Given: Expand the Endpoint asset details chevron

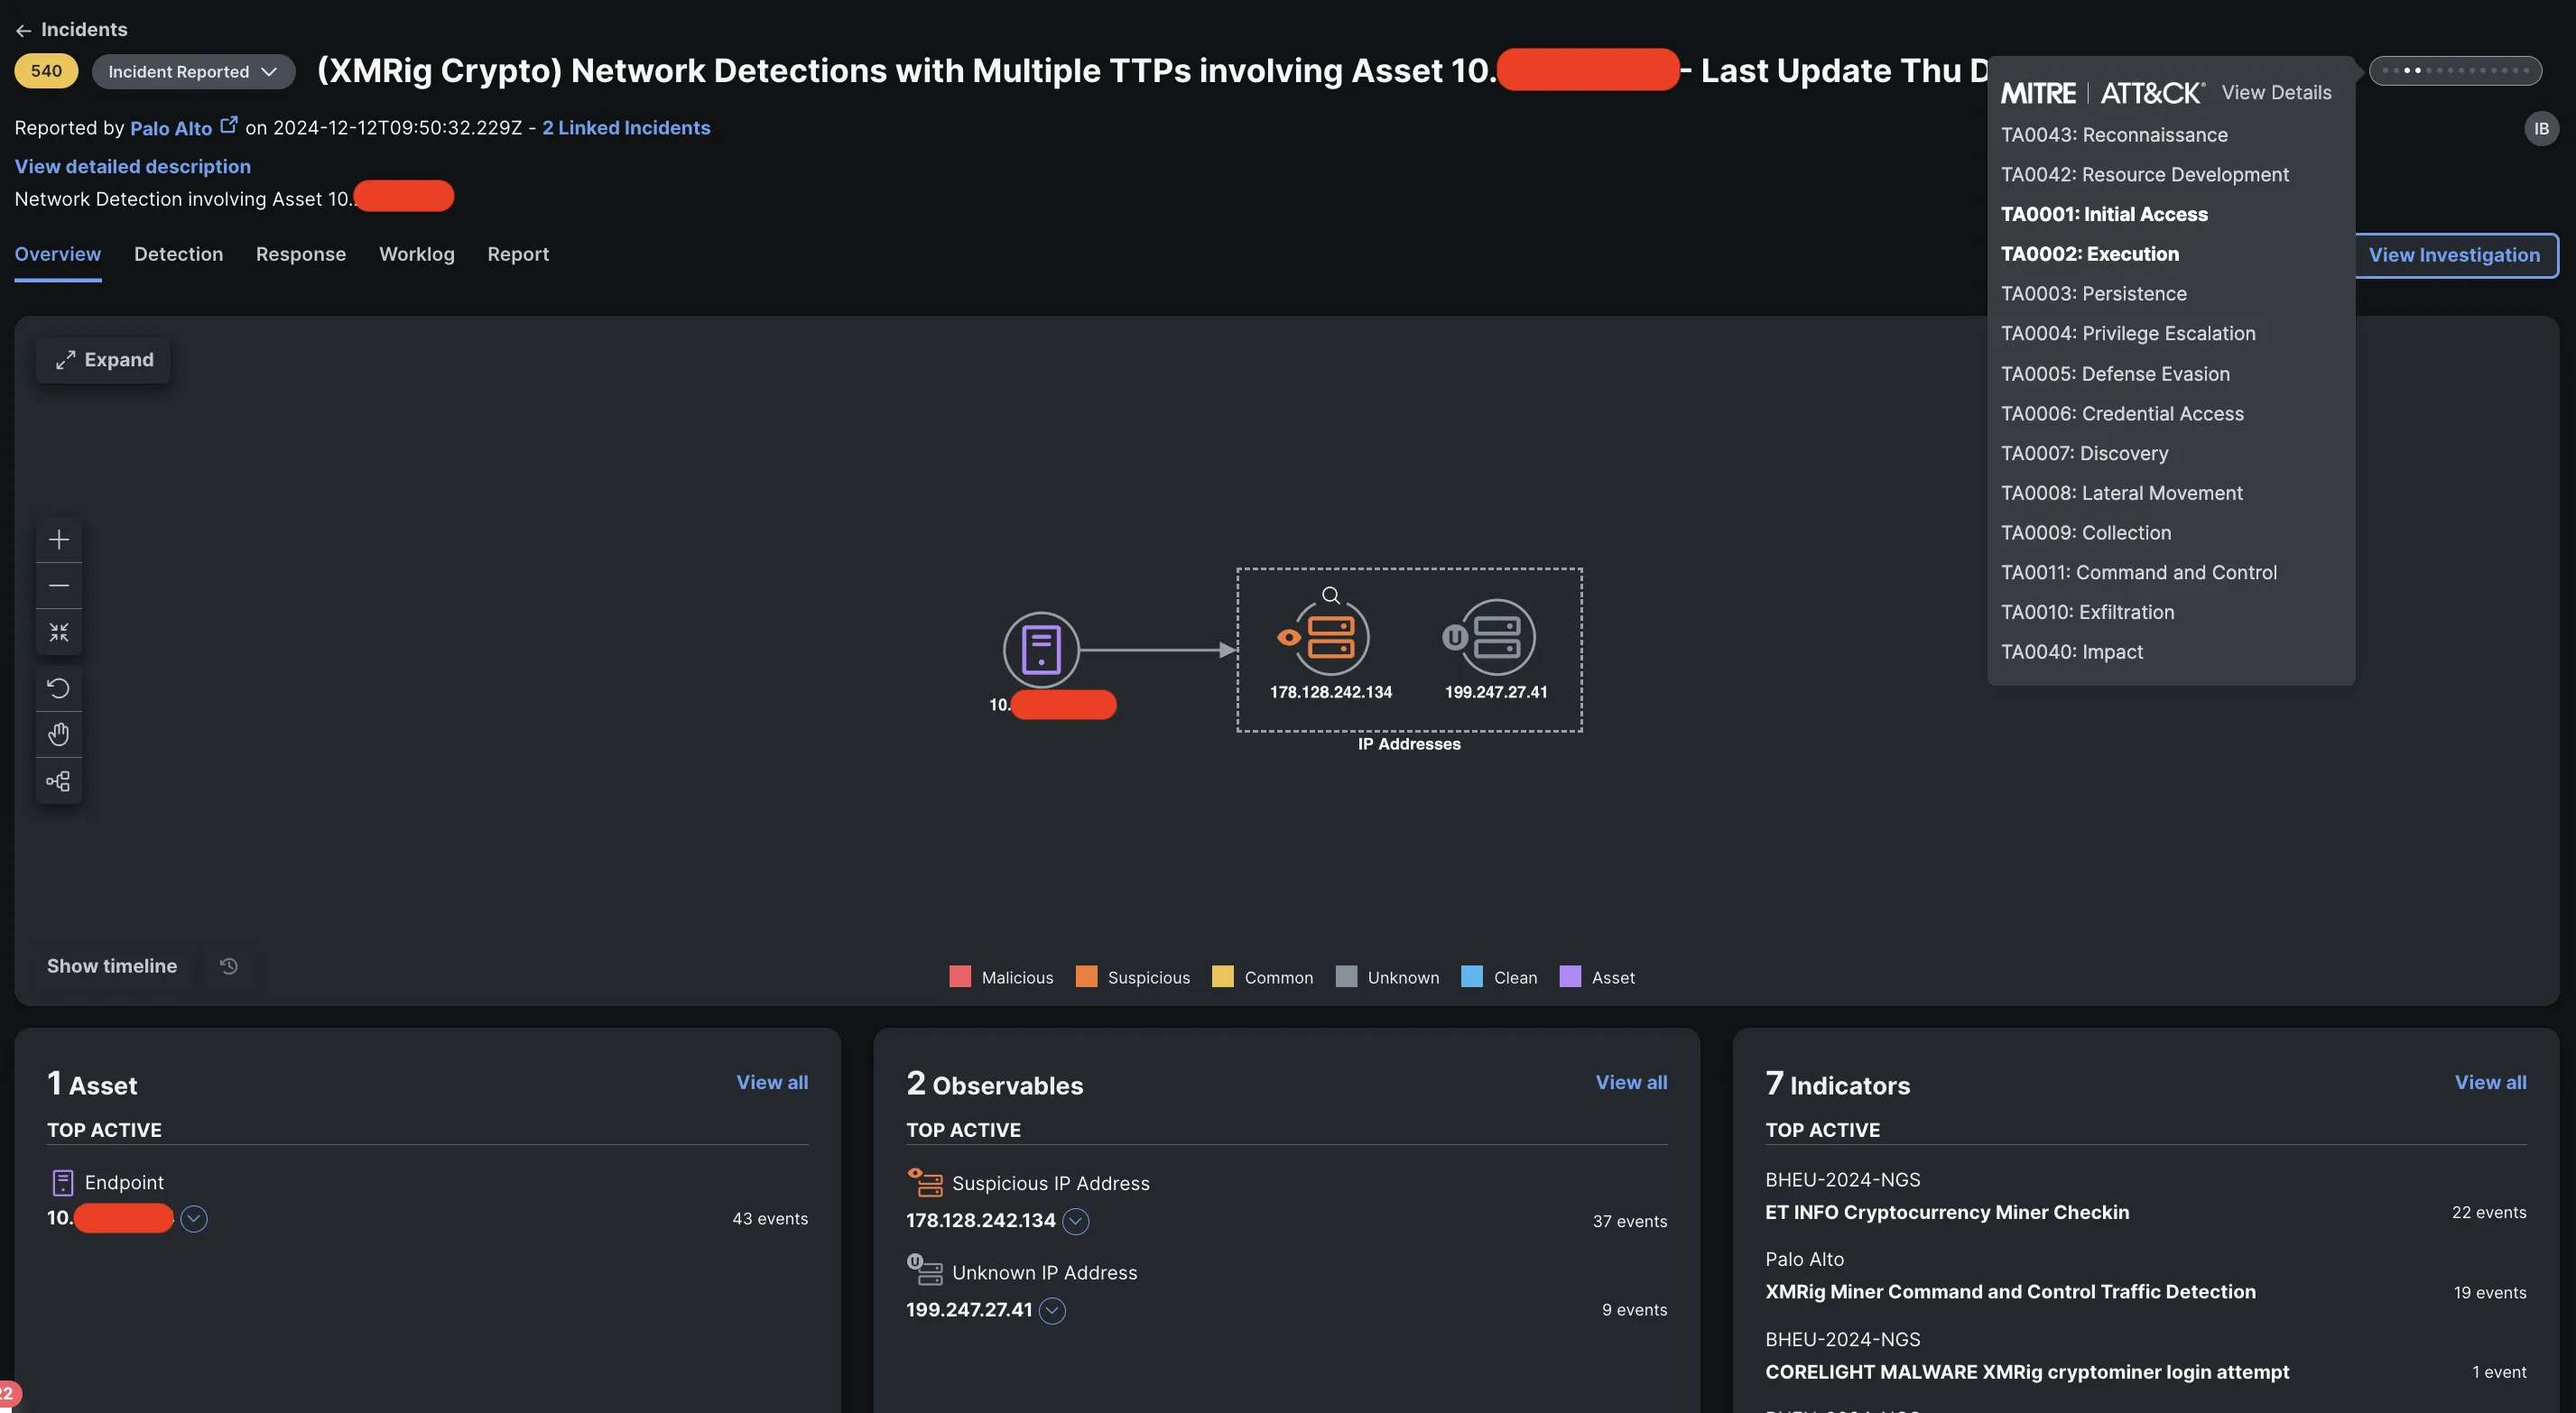Looking at the screenshot, I should (x=194, y=1218).
